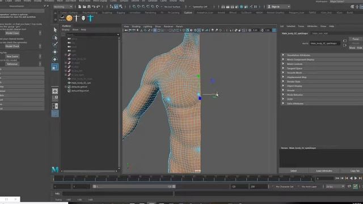Click the play forwards button

[x=356, y=178]
